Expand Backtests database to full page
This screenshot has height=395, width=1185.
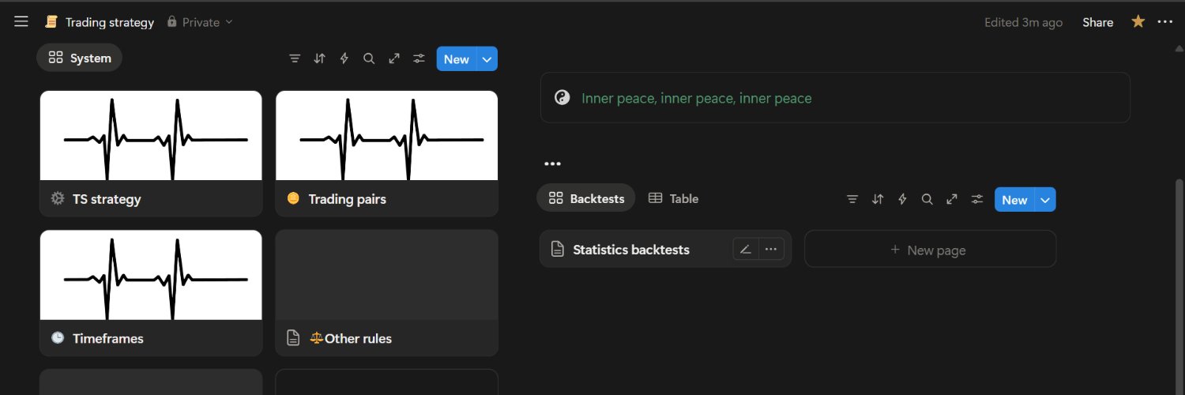(x=952, y=200)
